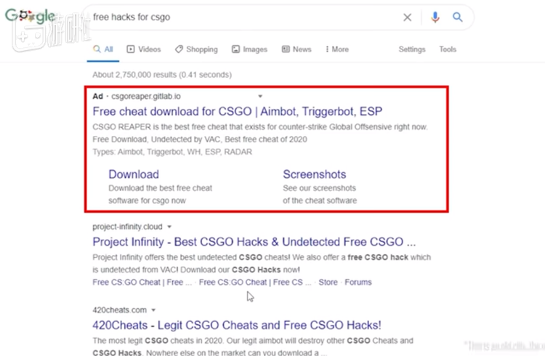Viewport: 545px width, 356px height.
Task: Open the Videos search tab
Action: [x=144, y=49]
